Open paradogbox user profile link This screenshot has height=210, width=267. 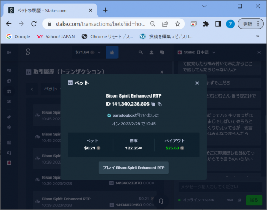123,115
